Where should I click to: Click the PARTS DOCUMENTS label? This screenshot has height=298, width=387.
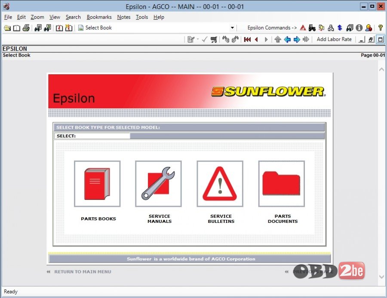coord(283,219)
